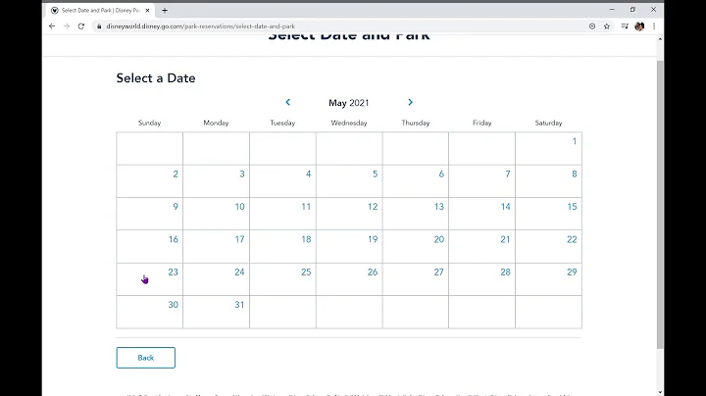Viewport: 706px width, 396px height.
Task: Select May 13 date cell
Action: coord(416,214)
